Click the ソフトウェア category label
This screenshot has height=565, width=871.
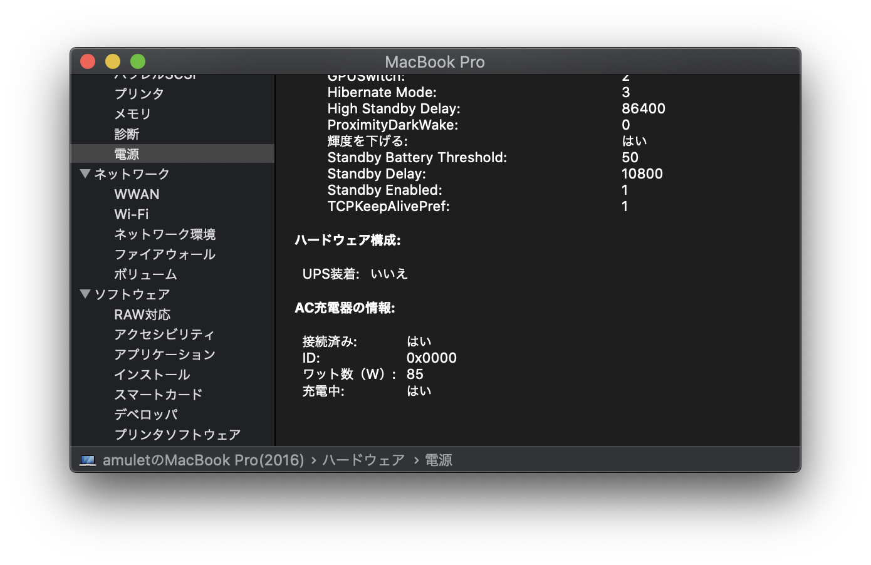coord(132,294)
